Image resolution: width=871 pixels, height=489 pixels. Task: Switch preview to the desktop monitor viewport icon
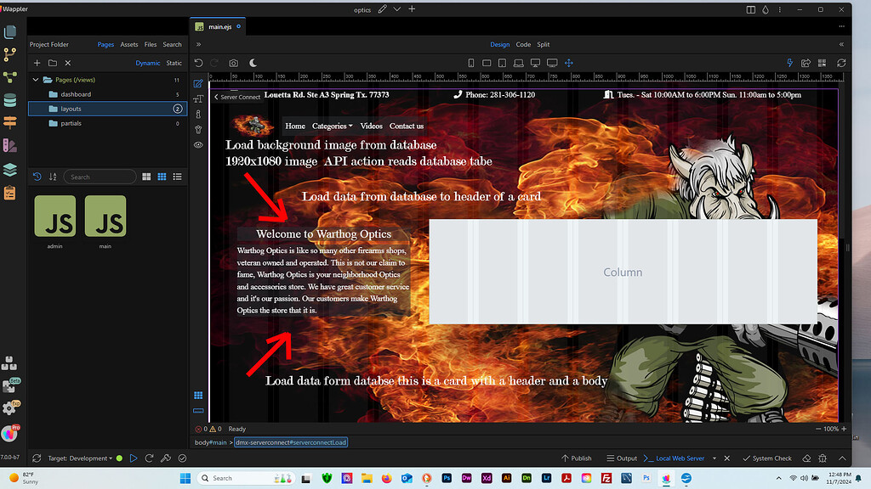[535, 63]
